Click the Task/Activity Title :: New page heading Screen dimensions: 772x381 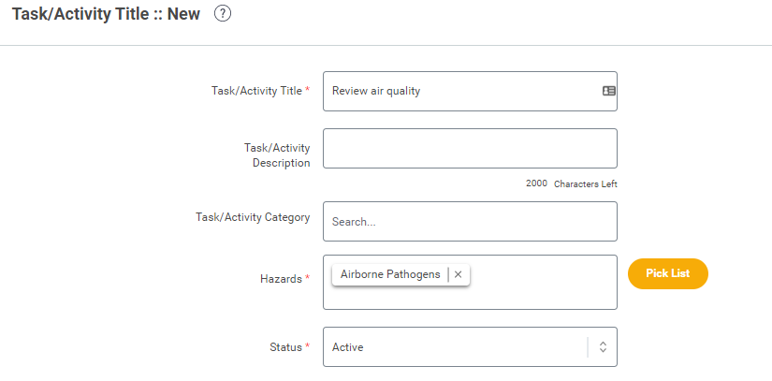[x=107, y=14]
